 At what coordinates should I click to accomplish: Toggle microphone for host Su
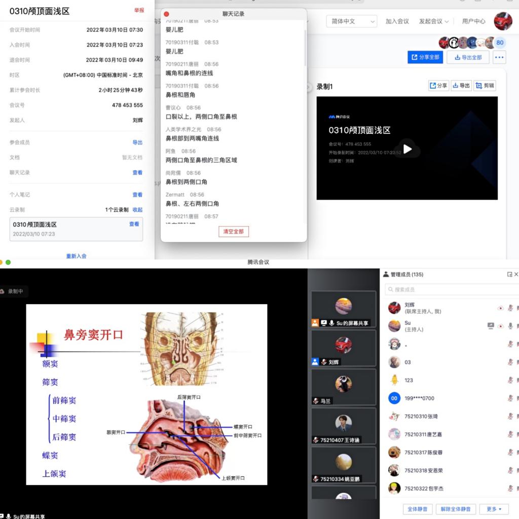(x=510, y=326)
